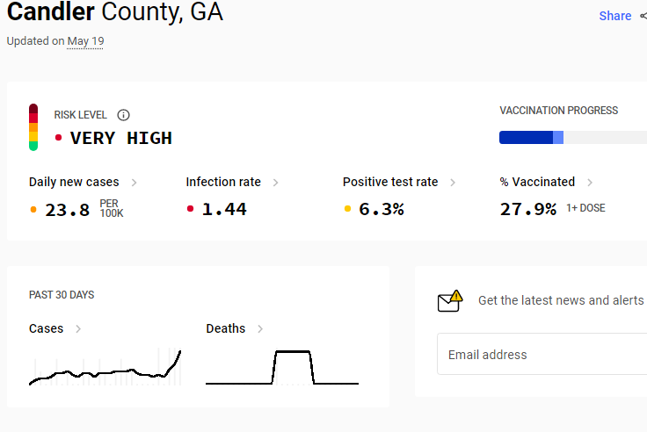The image size is (647, 432).
Task: Click the red dot beside VERY HIGH
Action: point(59,138)
